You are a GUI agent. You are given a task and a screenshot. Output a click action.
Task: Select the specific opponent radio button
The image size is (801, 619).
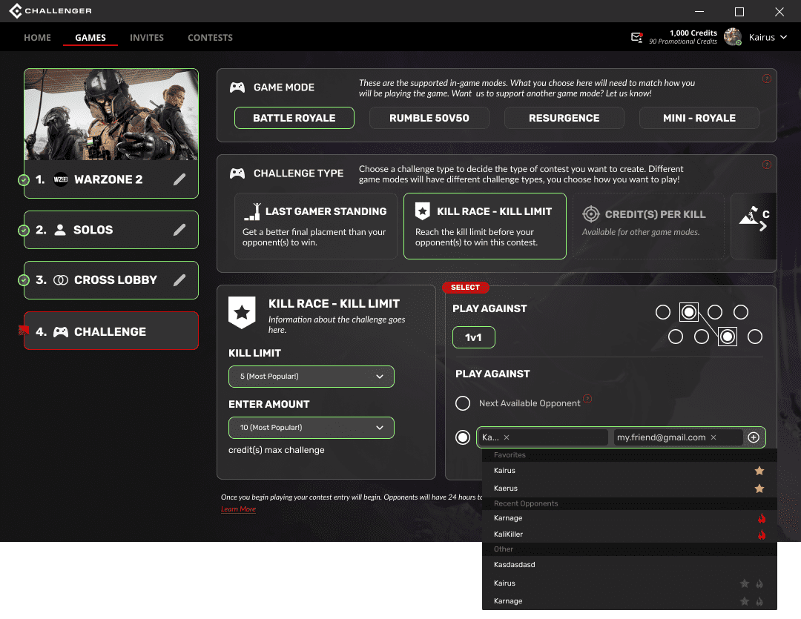pos(462,437)
